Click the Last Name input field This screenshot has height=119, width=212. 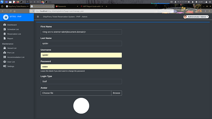(81, 43)
